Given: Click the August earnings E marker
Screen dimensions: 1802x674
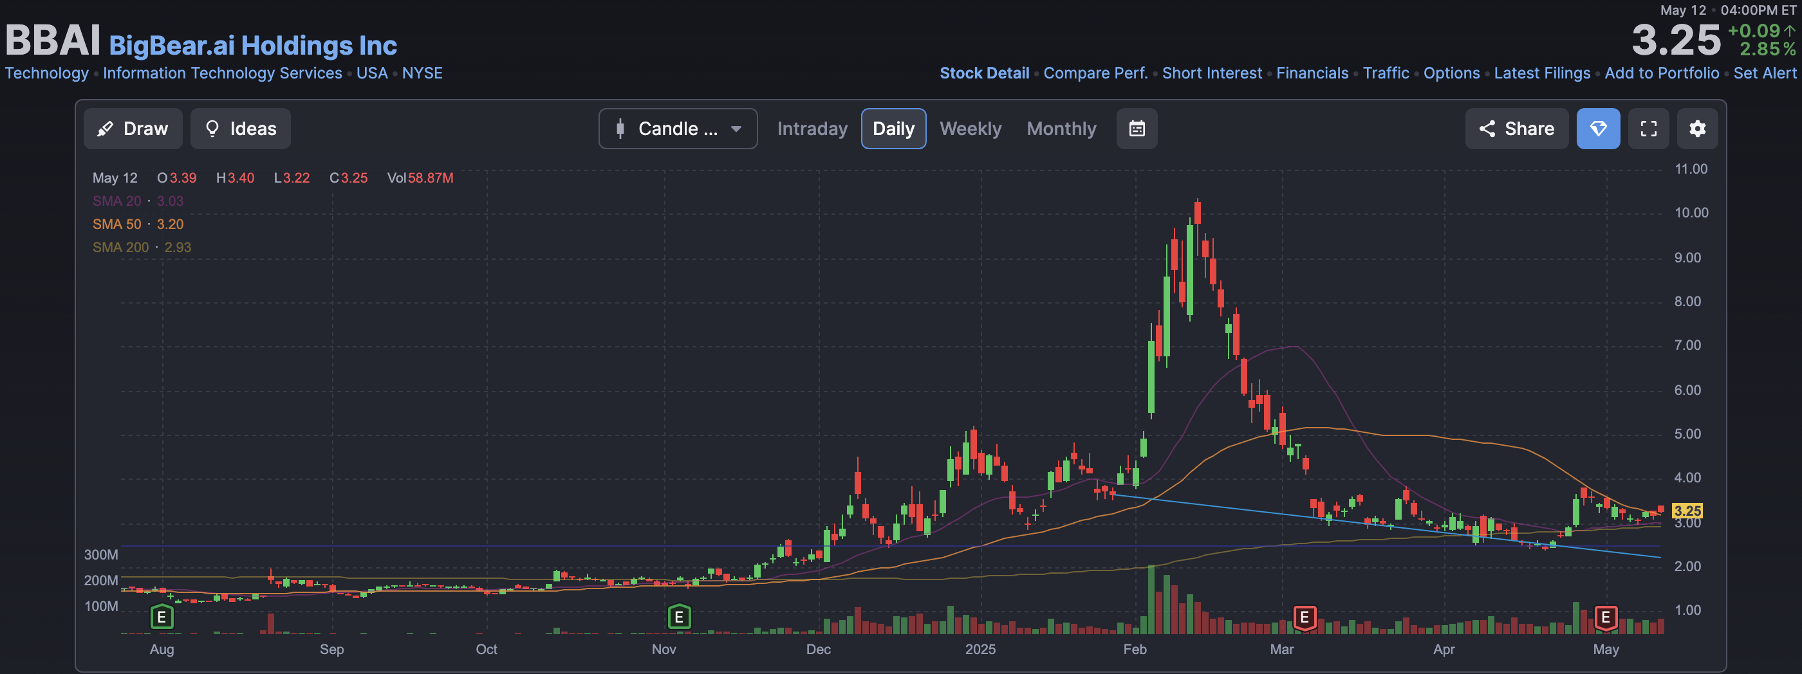Looking at the screenshot, I should [x=162, y=617].
